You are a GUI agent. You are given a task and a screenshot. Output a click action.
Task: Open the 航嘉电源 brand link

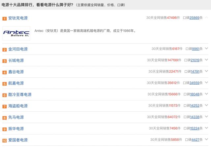tap(16, 83)
